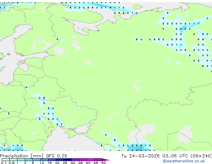The width and height of the screenshot is (212, 164).
Task: Click the date text "Tu 24-03-2026"
Action: 140,156
